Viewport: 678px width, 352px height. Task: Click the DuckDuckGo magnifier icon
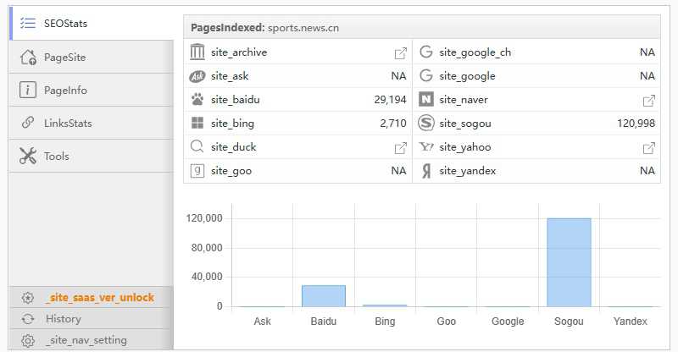click(x=197, y=147)
